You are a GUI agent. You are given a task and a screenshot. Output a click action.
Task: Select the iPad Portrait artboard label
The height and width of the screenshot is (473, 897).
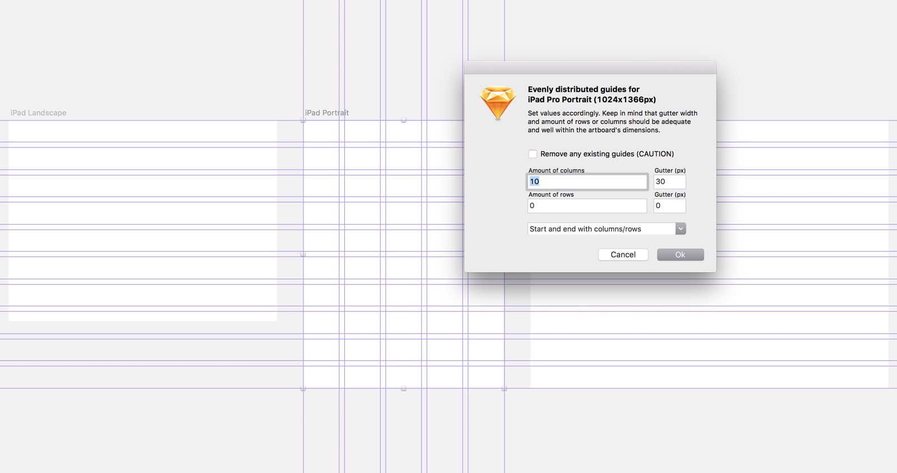(x=327, y=113)
